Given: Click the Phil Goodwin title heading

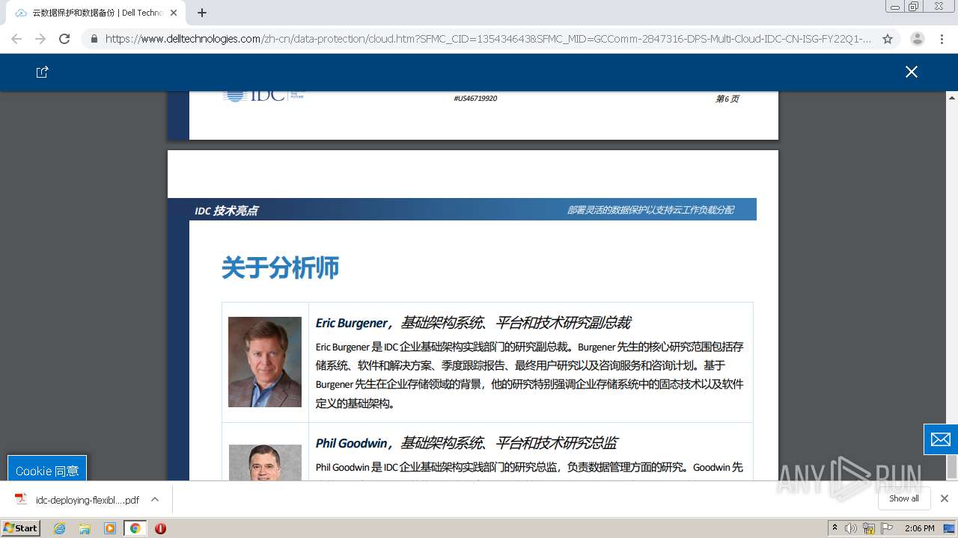Looking at the screenshot, I should [466, 443].
